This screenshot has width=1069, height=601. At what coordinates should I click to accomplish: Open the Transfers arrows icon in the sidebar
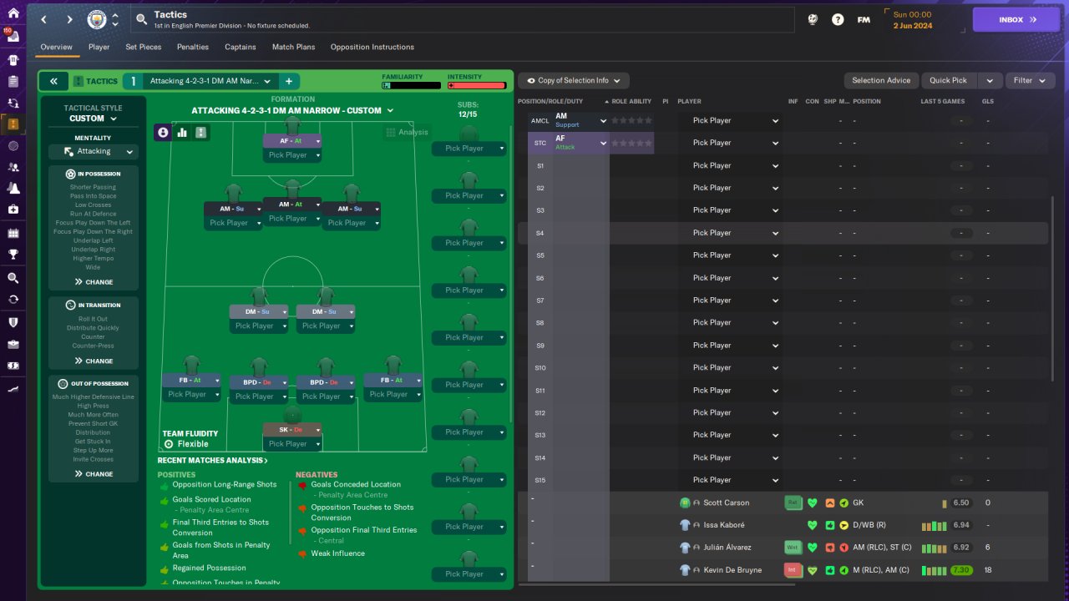(13, 103)
